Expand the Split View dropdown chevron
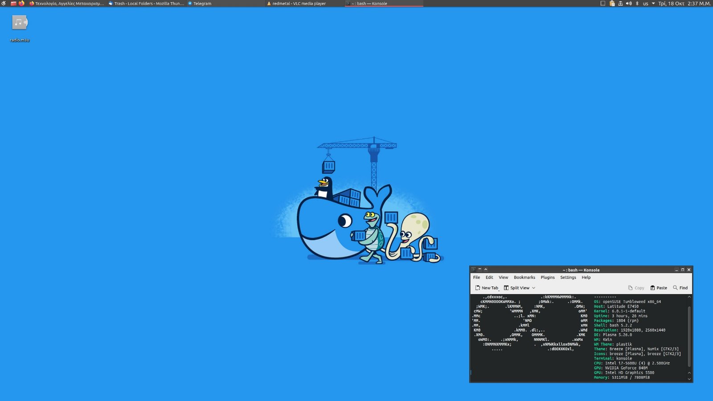The width and height of the screenshot is (713, 401). pos(533,288)
